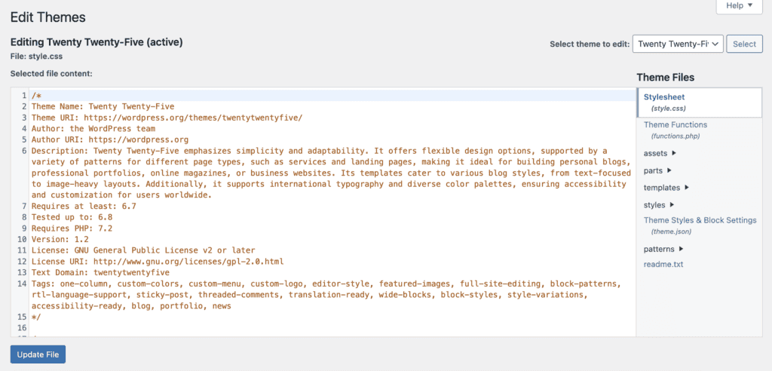Click the closing comment '*/' on line 15

tap(36, 317)
